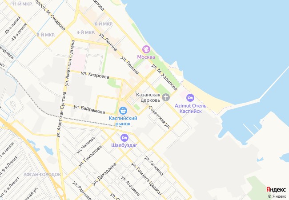Select the Советская ул. street label
The height and width of the screenshot is (200, 289).
click(159, 117)
